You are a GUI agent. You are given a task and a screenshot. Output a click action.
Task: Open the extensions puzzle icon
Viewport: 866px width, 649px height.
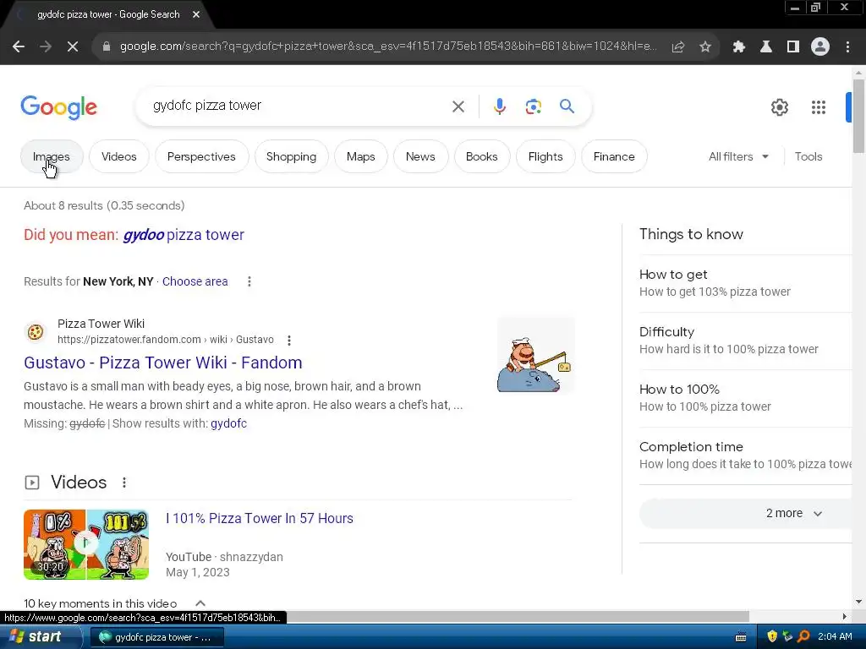(738, 47)
